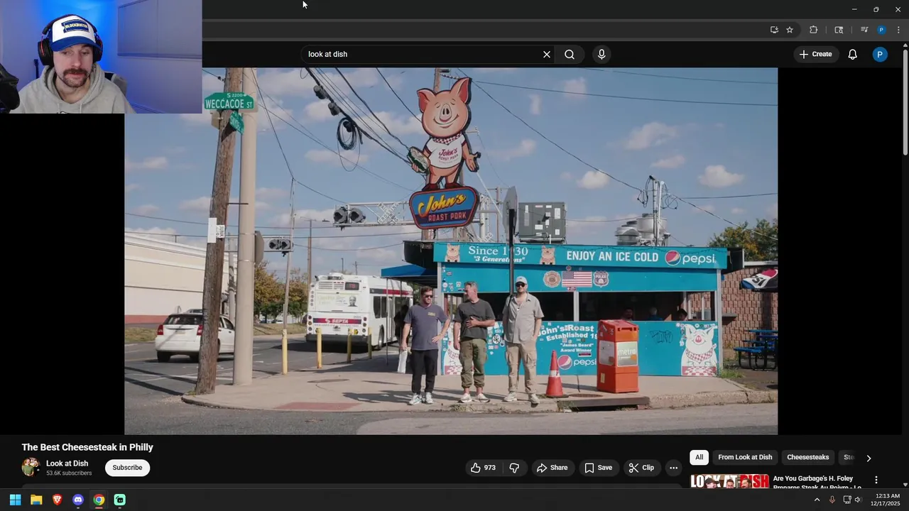Open the Create upload menu
The height and width of the screenshot is (511, 909).
[815, 55]
